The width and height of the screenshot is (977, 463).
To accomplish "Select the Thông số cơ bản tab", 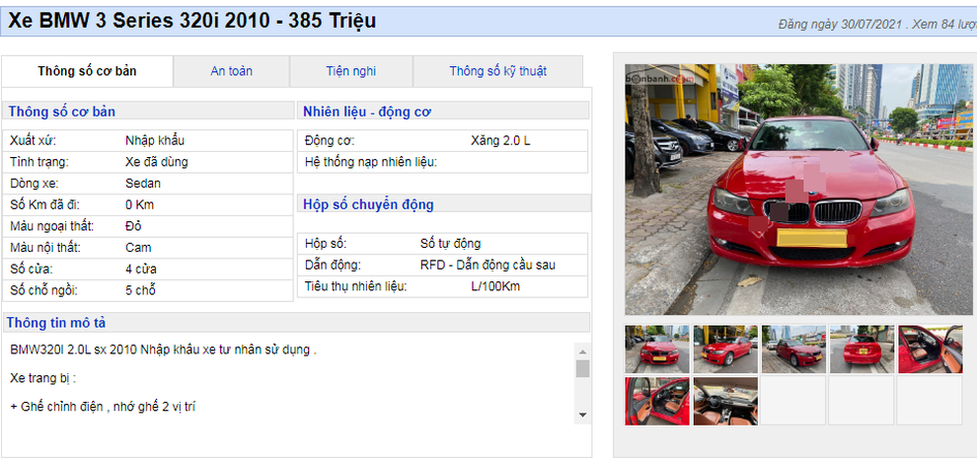I will pyautogui.click(x=87, y=71).
